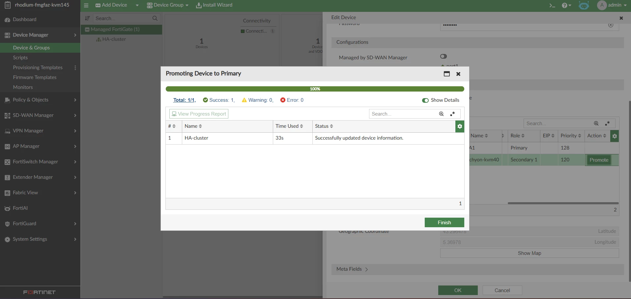Open FortiAI assistant icon in top bar
The height and width of the screenshot is (299, 631).
[x=584, y=6]
